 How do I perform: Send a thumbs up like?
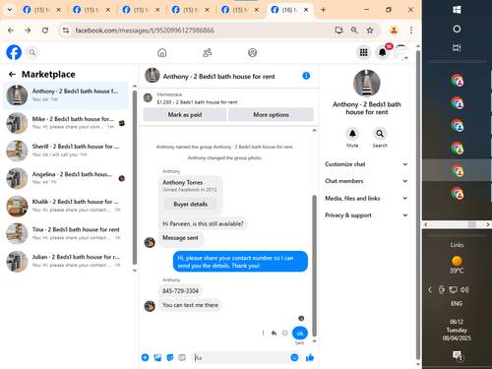[310, 357]
